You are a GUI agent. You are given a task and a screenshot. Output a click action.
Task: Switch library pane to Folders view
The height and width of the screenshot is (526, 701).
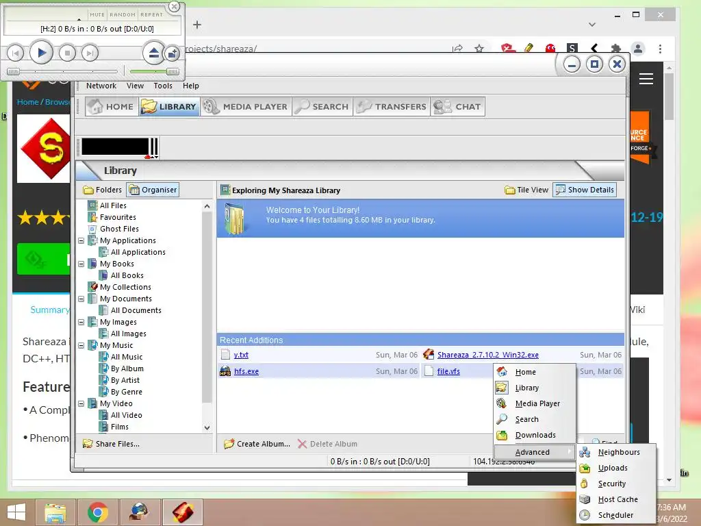pyautogui.click(x=103, y=190)
